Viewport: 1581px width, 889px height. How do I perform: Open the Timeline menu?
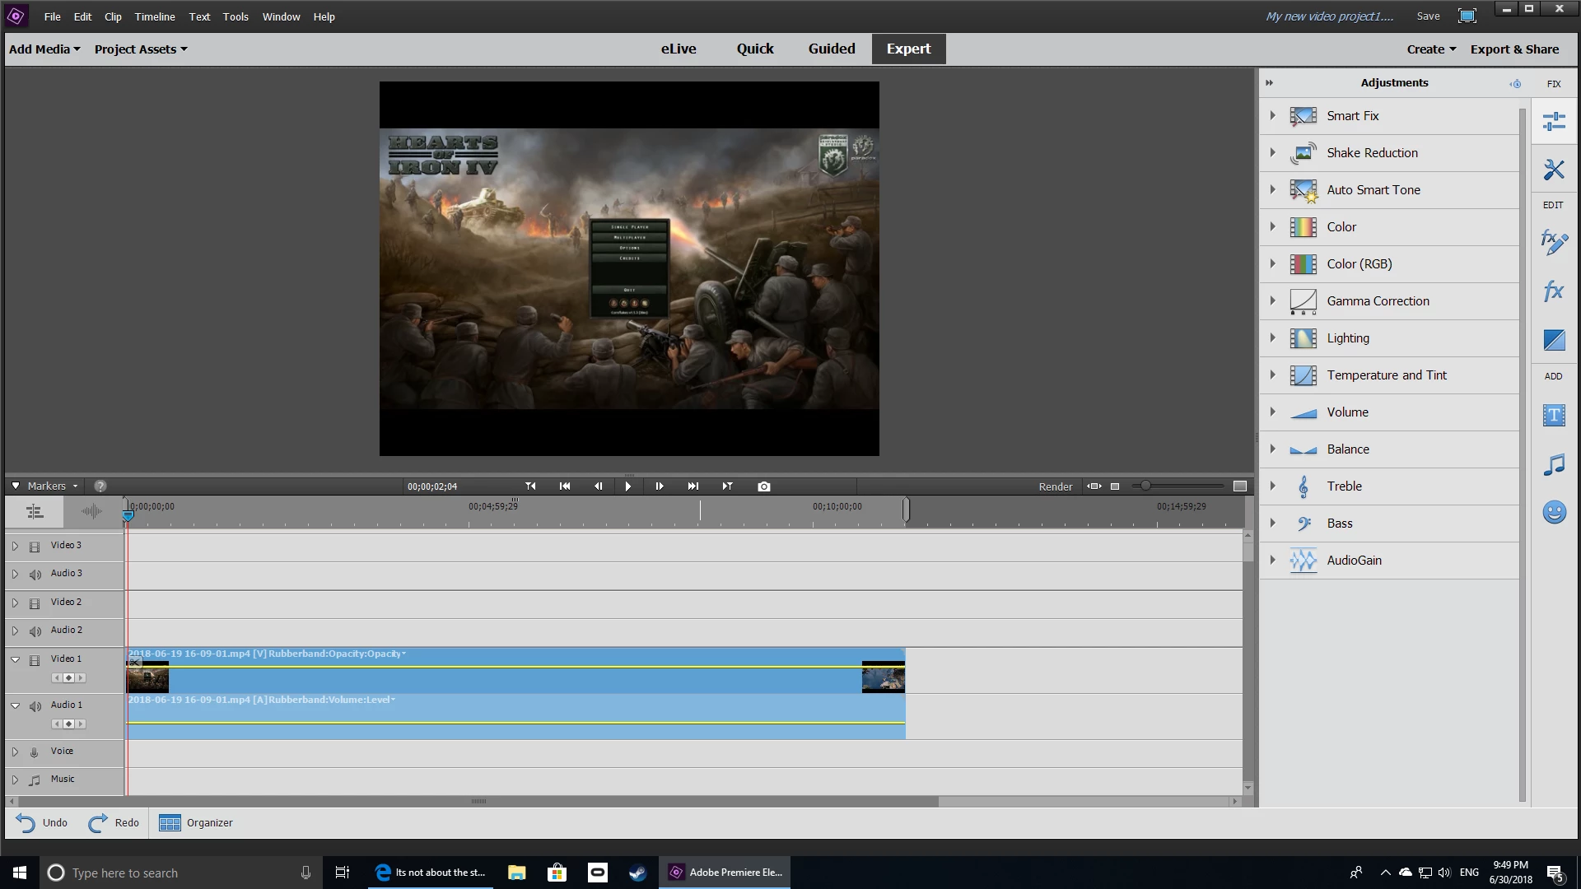[x=155, y=16]
